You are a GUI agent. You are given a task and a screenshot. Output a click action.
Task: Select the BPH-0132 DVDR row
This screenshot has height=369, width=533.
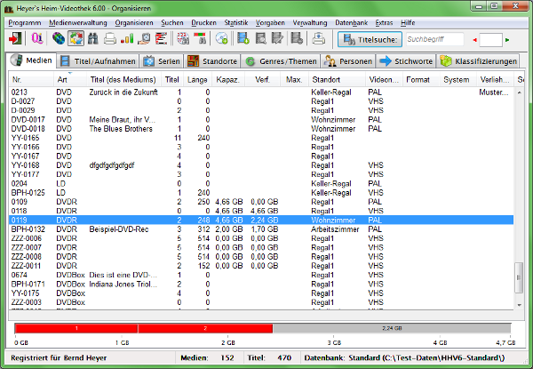point(178,229)
